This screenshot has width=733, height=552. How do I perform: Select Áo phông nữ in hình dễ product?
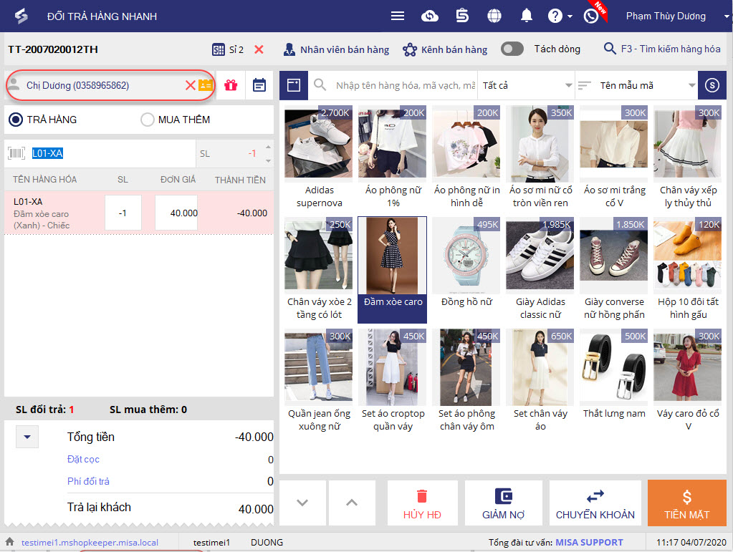(466, 158)
